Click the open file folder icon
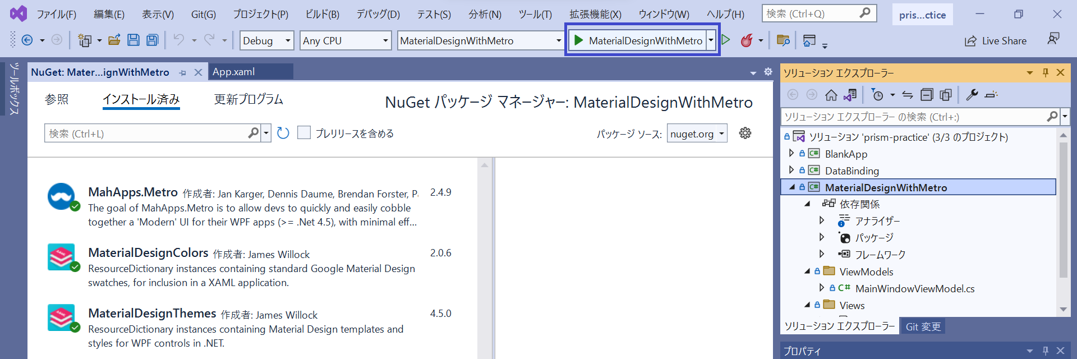The width and height of the screenshot is (1077, 359). pos(114,40)
